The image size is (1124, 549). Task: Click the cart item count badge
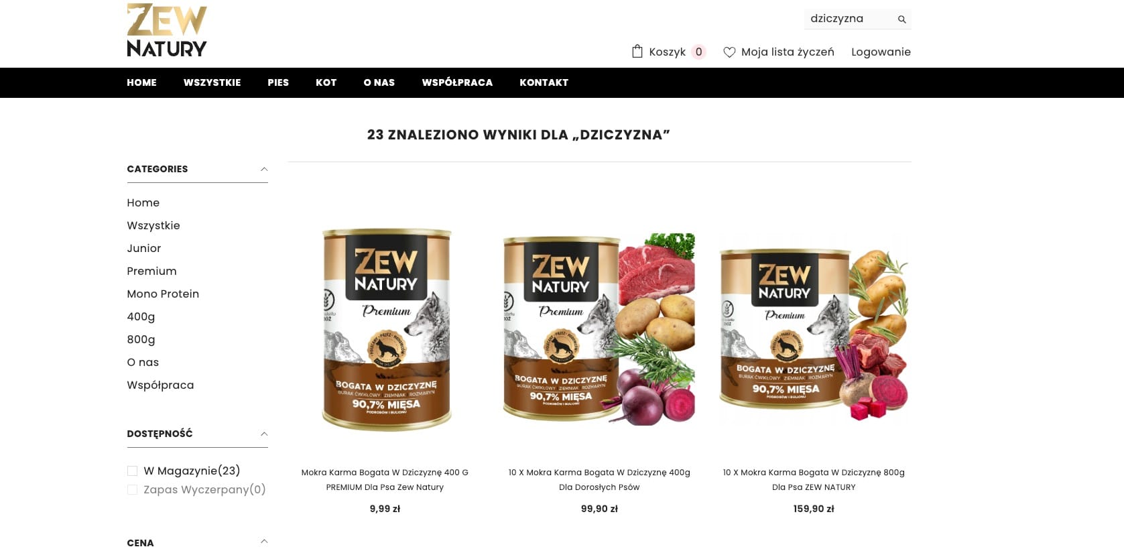(698, 52)
